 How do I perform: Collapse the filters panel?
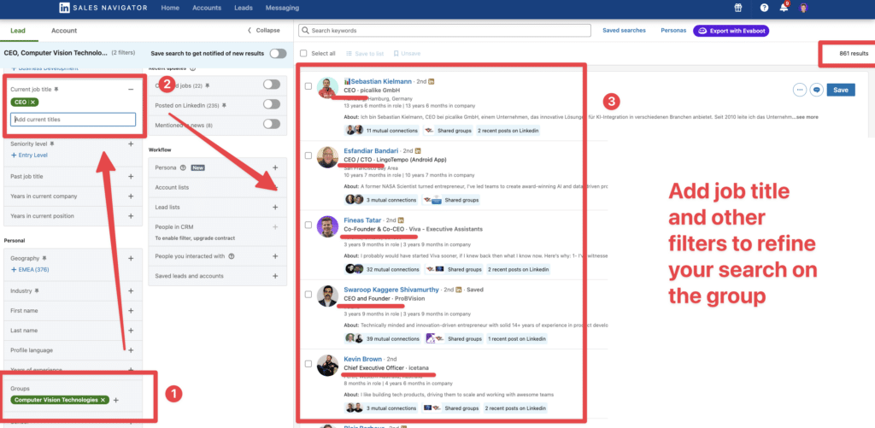(263, 31)
